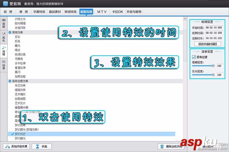Click the scroll-up arrow of effects list
This screenshot has height=152, width=229.
[x=185, y=19]
